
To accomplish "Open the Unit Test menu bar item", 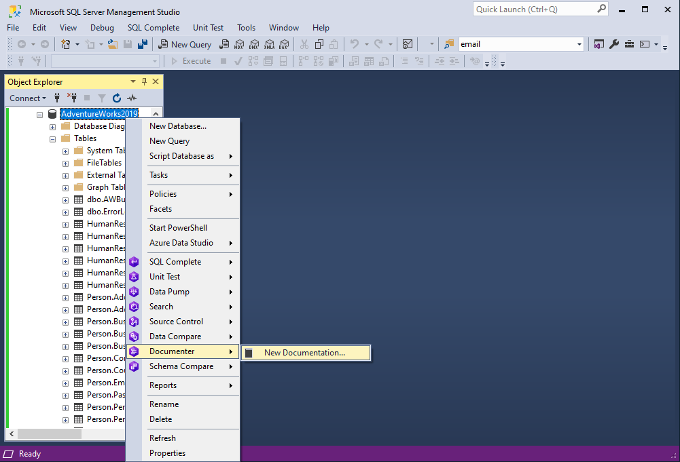I will pos(208,28).
